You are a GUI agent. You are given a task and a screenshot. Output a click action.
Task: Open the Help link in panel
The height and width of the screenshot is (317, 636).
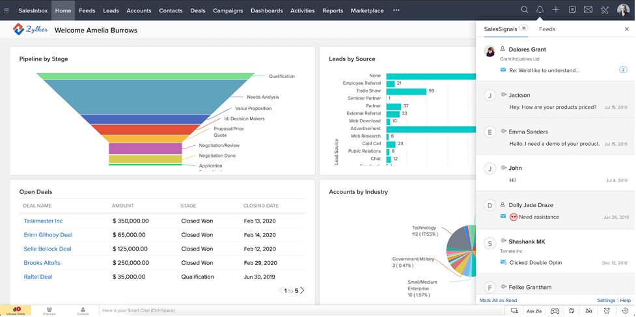pyautogui.click(x=626, y=300)
